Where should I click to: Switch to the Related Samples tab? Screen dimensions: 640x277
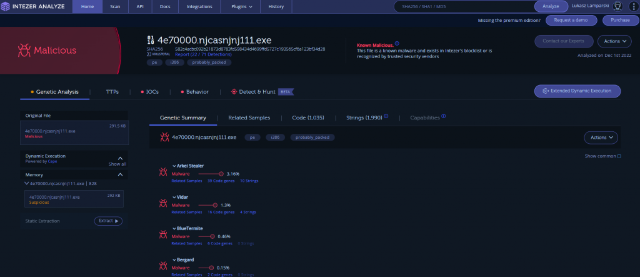249,118
